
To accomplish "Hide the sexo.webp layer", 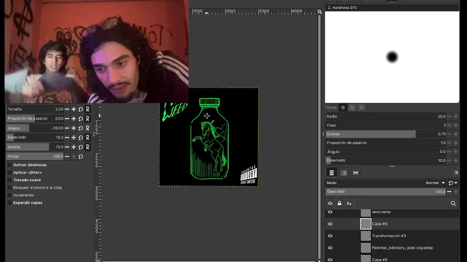I will [330, 212].
